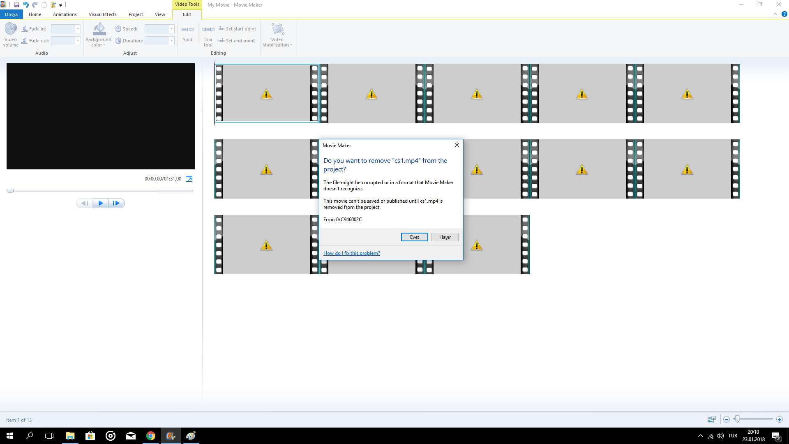Toggle full screen preview icon
The image size is (789, 444).
[x=189, y=179]
